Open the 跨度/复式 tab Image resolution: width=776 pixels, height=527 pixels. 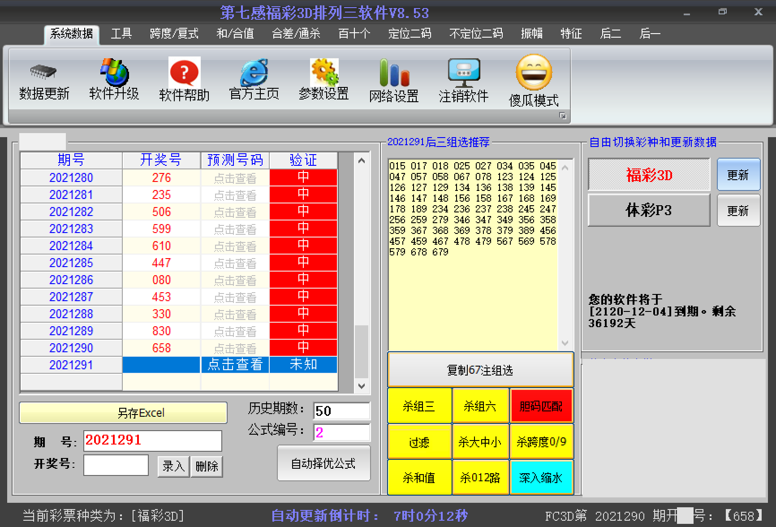click(174, 34)
